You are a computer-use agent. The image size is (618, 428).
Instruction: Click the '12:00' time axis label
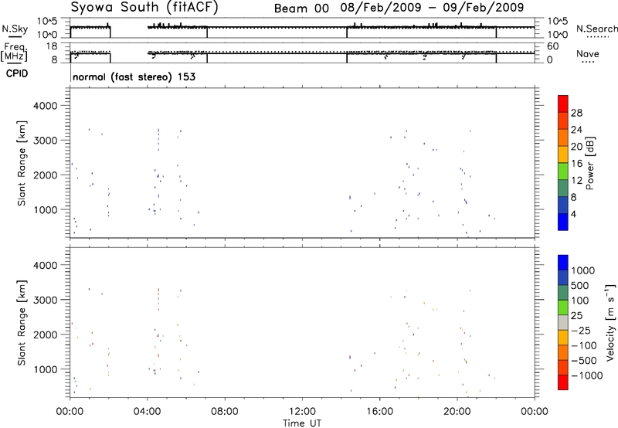coord(302,412)
